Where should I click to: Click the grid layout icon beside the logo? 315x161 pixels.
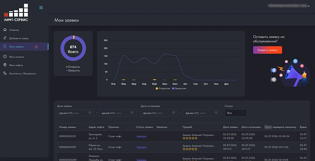pyautogui.click(x=41, y=7)
